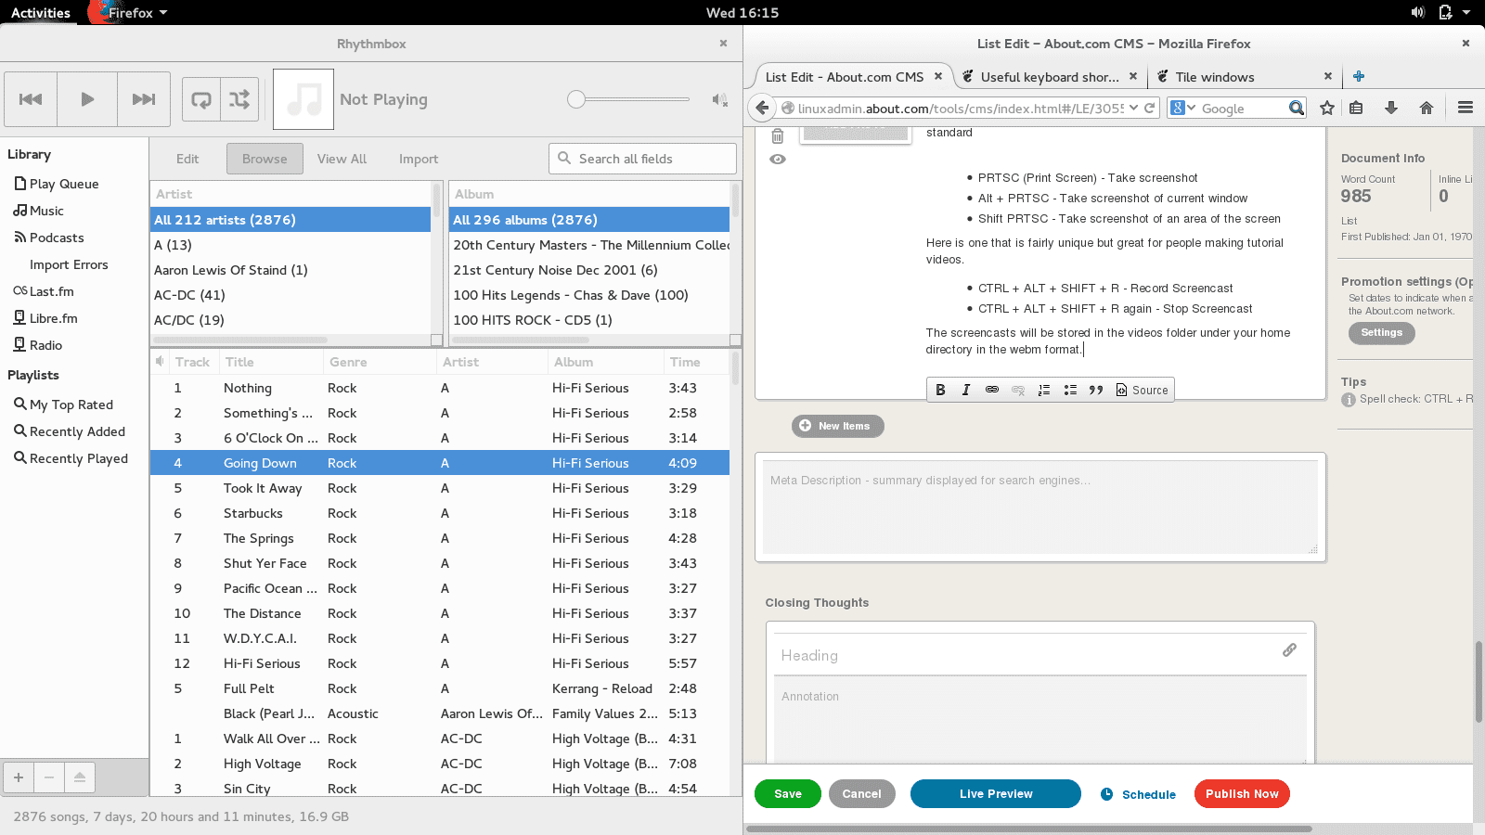
Task: Toggle repeat mode in Rhythmbox
Action: [201, 99]
